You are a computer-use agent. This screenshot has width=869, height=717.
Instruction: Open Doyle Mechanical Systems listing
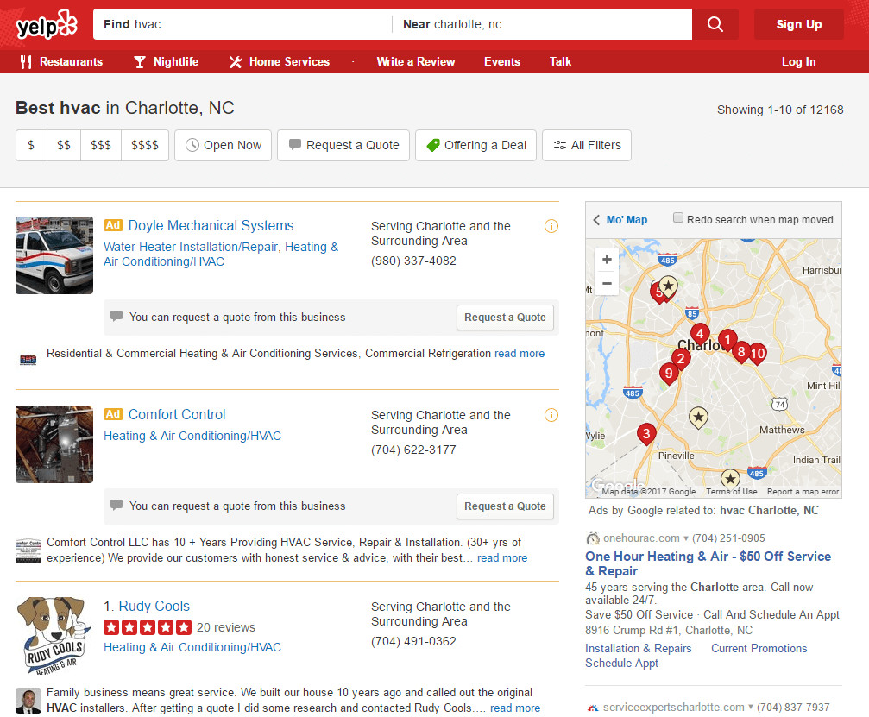tap(211, 225)
